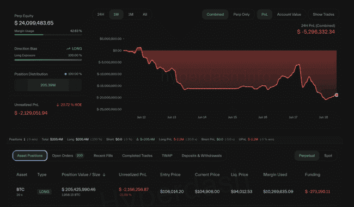Viewport: 354px width, 207px height.
Task: Select the 24H time range
Action: tap(101, 15)
